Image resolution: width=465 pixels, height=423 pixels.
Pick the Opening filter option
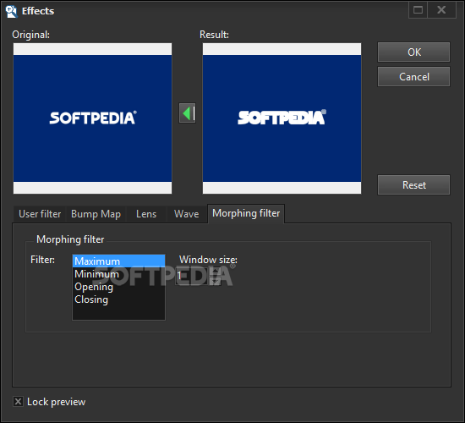coord(118,287)
